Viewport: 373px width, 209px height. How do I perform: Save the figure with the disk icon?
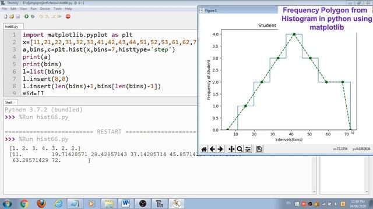click(x=259, y=149)
